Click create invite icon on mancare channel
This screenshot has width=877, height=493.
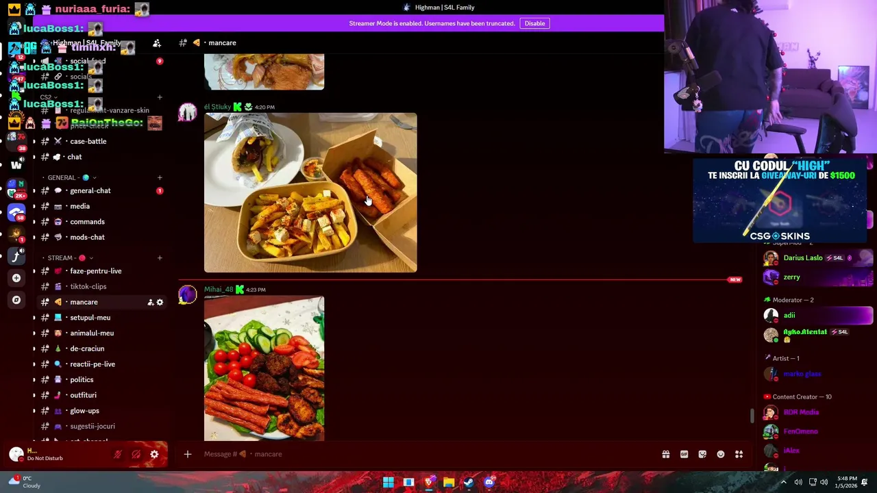pos(150,302)
